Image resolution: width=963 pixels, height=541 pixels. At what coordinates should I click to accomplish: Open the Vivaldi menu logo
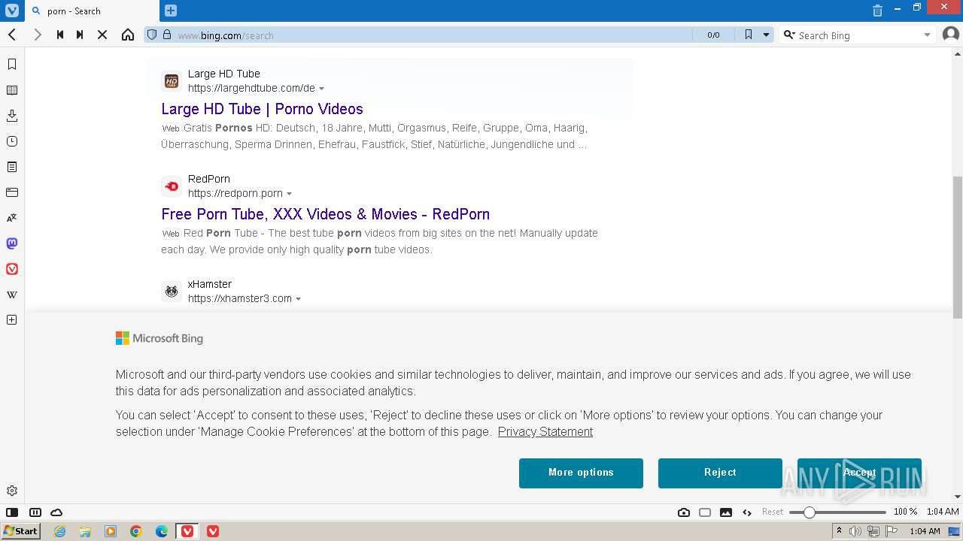click(x=11, y=11)
